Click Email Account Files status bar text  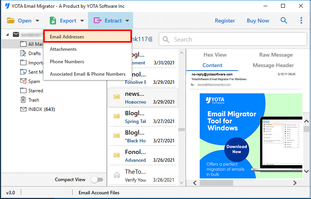click(x=99, y=192)
